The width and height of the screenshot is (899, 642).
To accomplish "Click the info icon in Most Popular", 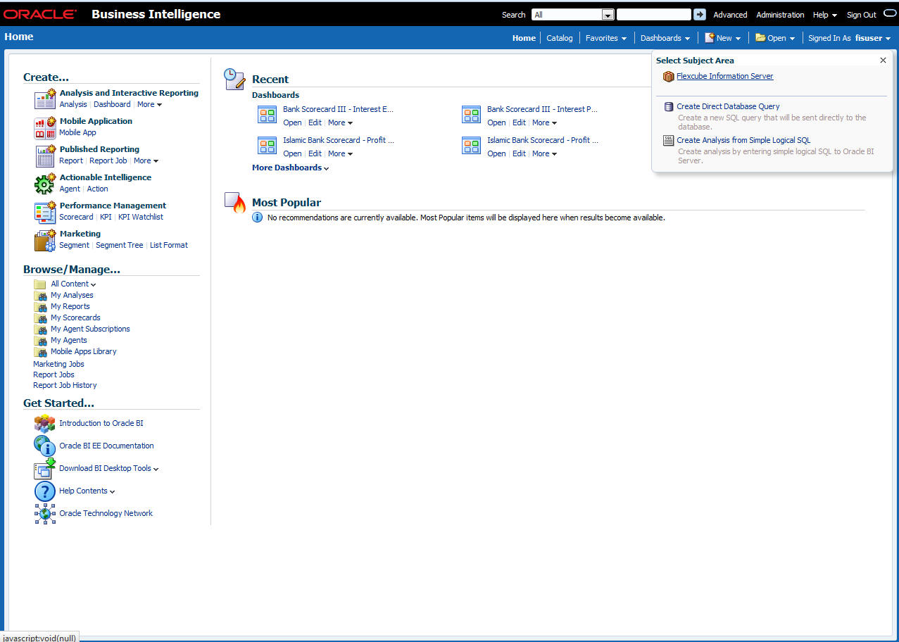I will [258, 218].
